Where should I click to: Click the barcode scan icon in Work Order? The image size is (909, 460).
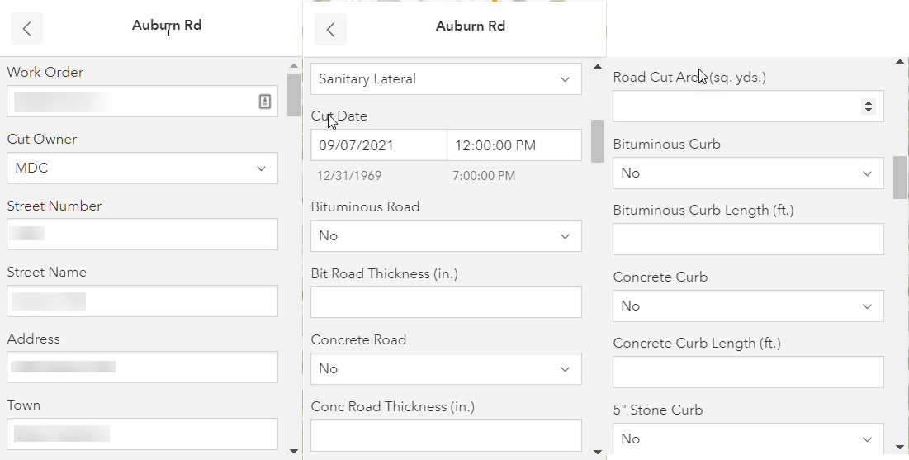point(265,102)
